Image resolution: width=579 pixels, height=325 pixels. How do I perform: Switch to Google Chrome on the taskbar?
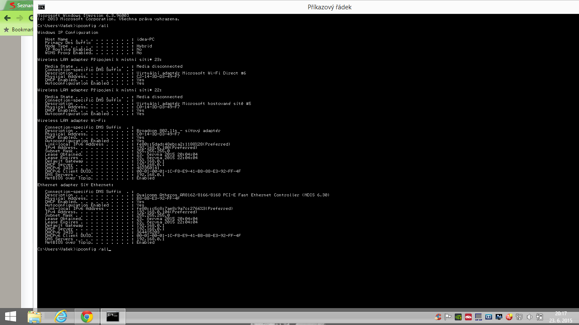pos(87,316)
